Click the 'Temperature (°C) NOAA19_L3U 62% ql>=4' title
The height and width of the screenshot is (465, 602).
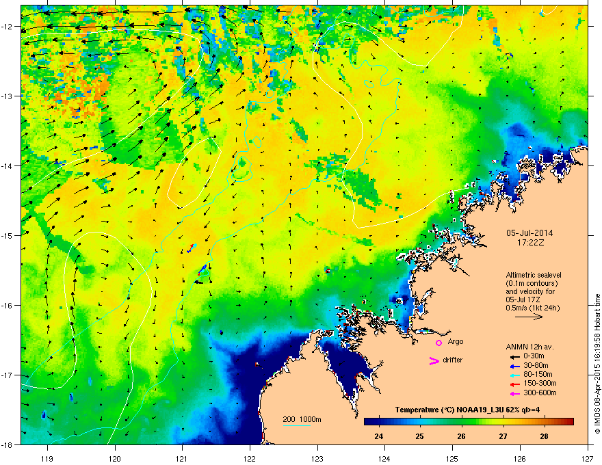467,410
